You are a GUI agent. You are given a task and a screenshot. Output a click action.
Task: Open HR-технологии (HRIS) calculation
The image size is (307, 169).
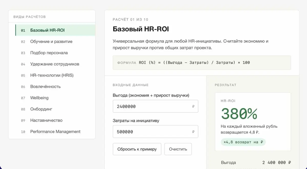click(x=55, y=75)
